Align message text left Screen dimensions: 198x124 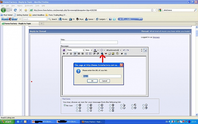pyautogui.click(x=75, y=54)
